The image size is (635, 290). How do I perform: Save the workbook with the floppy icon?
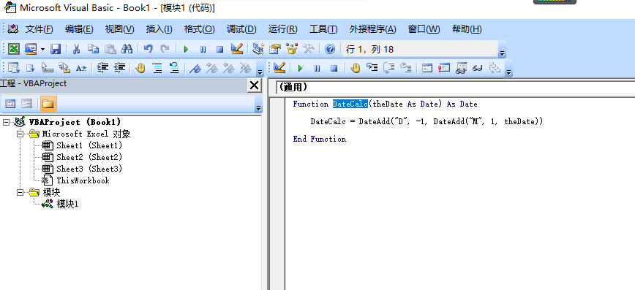pos(55,50)
